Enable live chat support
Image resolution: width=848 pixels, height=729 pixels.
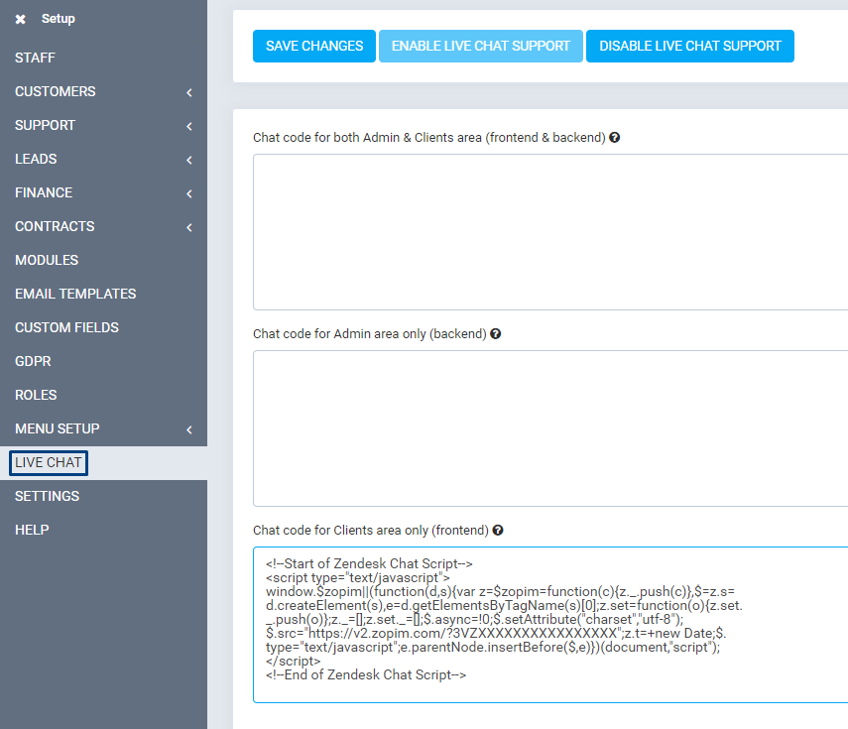coord(480,46)
